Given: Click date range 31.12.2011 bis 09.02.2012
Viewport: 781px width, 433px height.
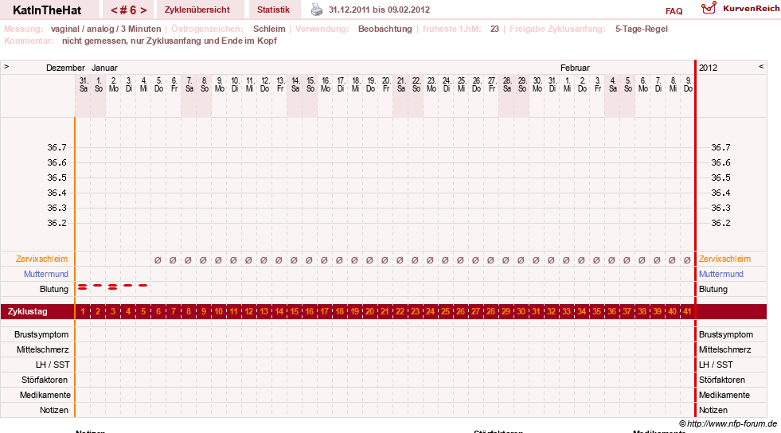Looking at the screenshot, I should [x=379, y=10].
